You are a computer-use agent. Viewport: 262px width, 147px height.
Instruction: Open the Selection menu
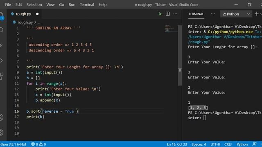(x=34, y=4)
